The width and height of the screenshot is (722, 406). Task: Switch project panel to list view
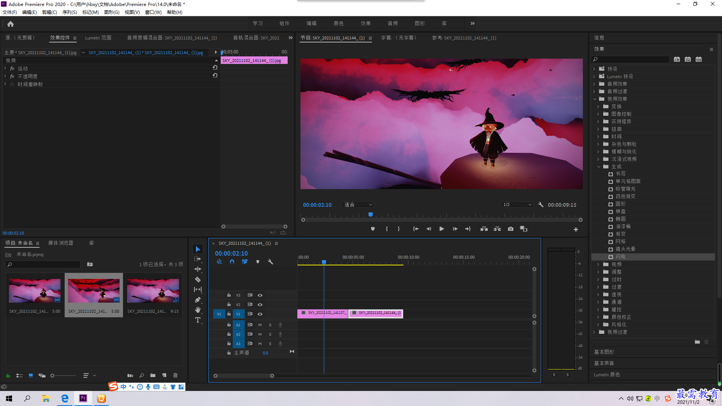point(20,376)
